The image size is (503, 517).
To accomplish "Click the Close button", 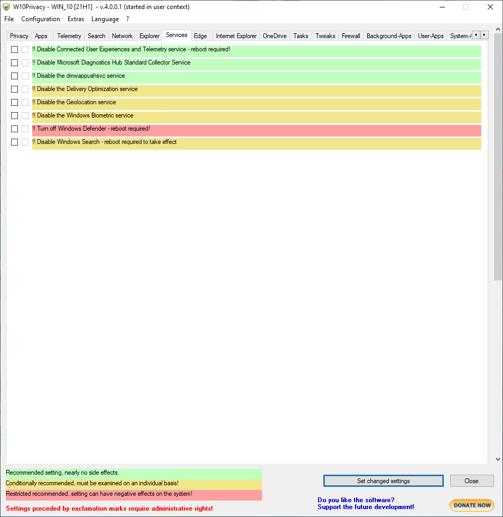I will click(472, 480).
